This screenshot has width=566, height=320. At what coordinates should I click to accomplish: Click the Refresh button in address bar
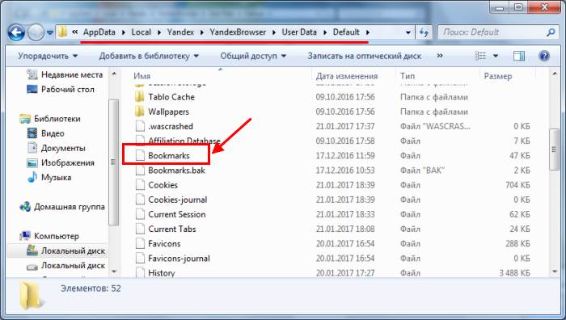(x=424, y=32)
